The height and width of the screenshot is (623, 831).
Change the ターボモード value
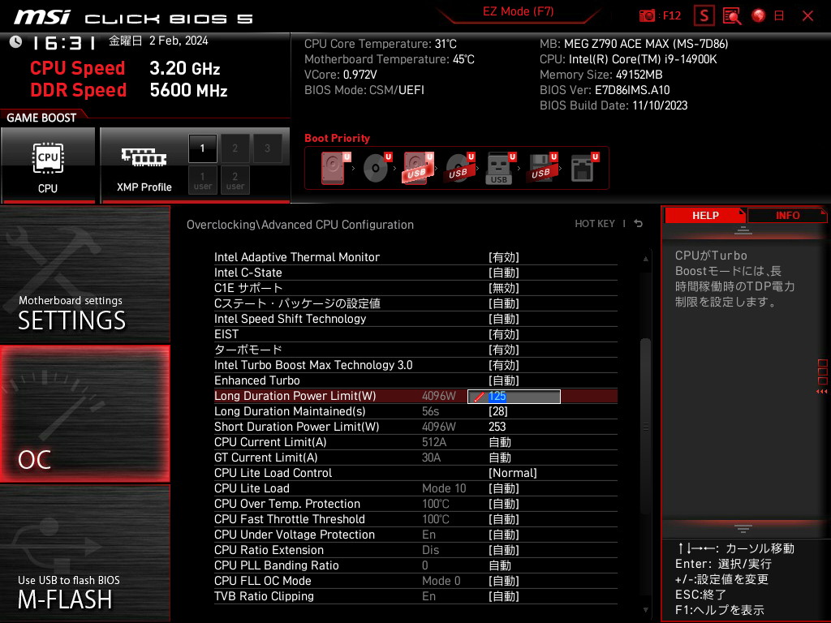503,350
